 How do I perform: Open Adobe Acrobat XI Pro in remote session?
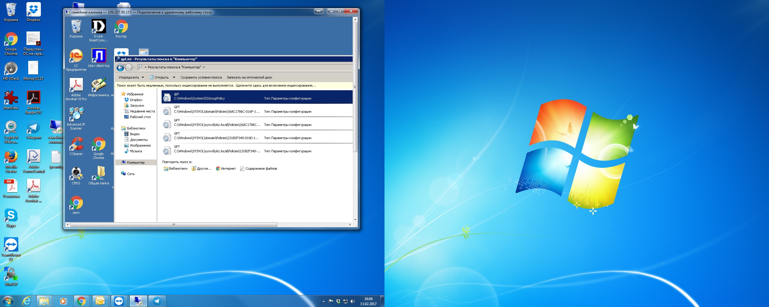[76, 89]
